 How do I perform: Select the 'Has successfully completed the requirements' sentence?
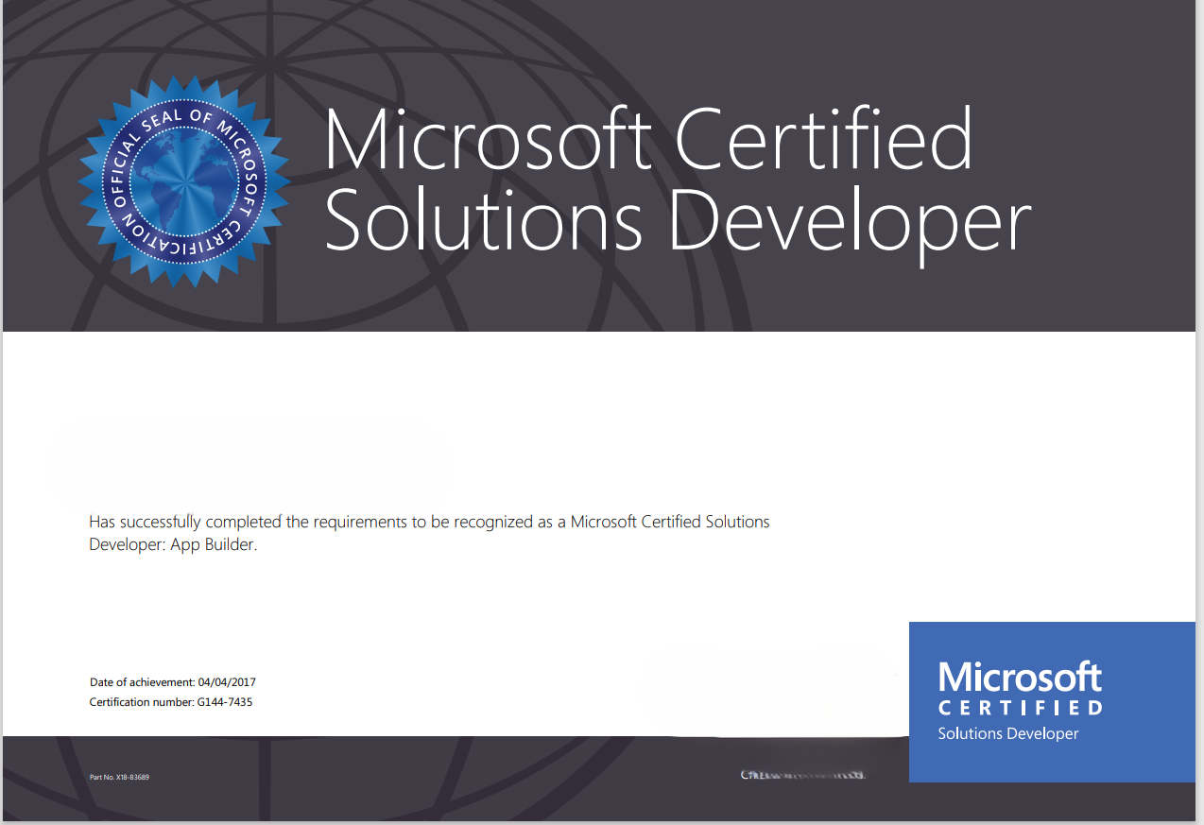(x=429, y=522)
